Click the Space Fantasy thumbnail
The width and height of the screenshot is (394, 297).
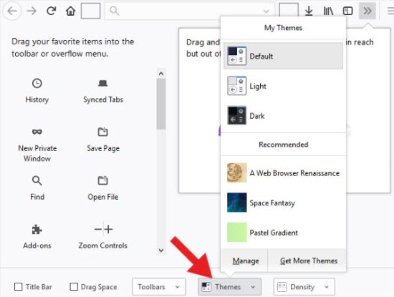[236, 203]
